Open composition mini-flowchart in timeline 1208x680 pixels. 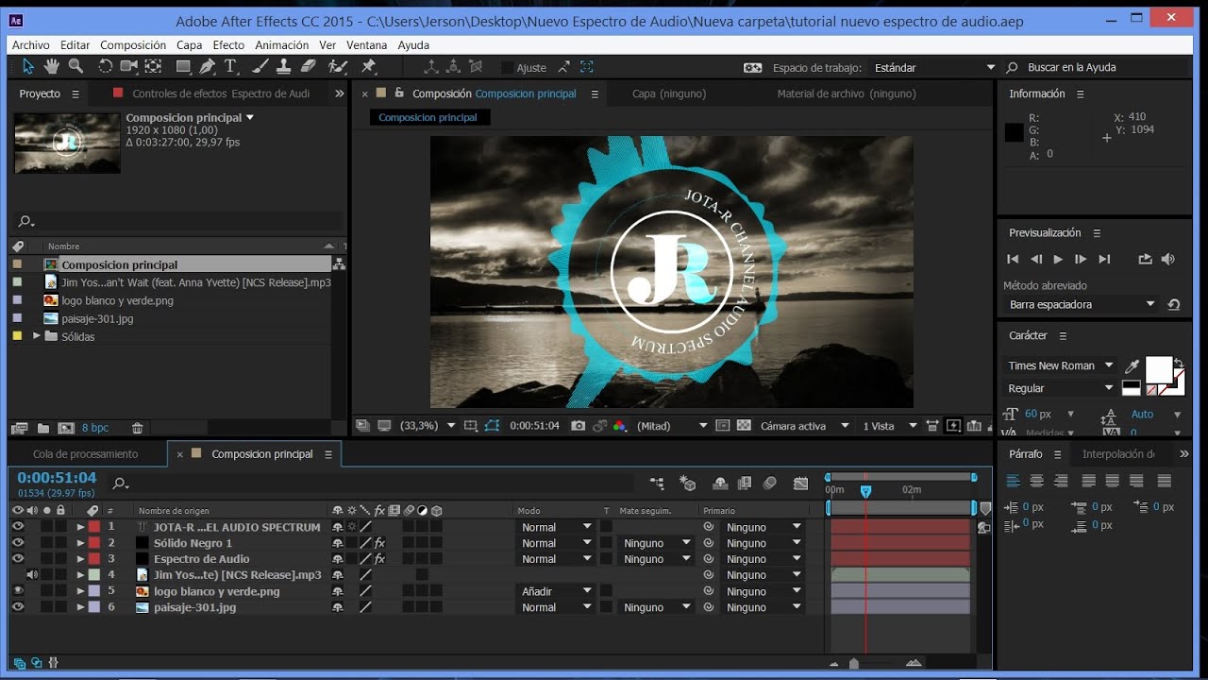pyautogui.click(x=657, y=483)
